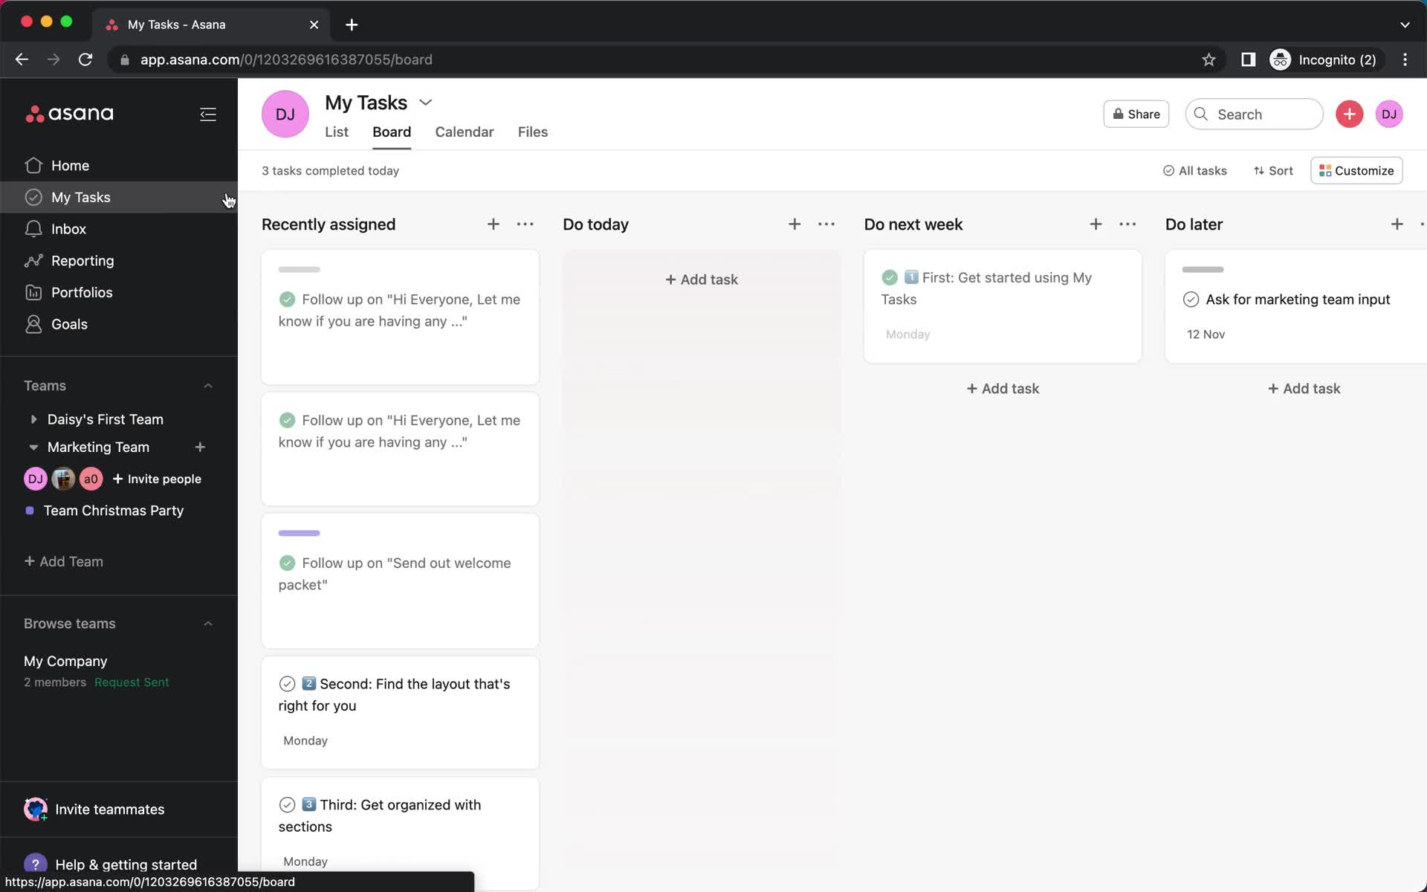Click the Customize icon in toolbar

(1356, 170)
